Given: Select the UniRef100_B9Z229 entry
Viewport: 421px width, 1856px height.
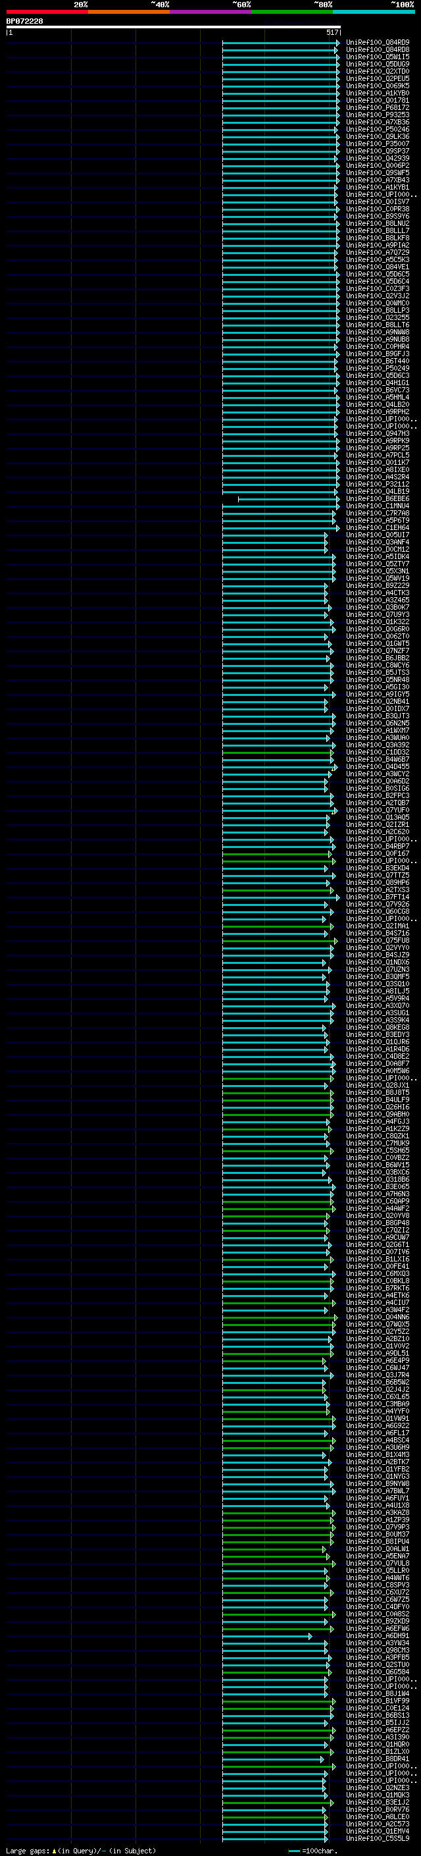Looking at the screenshot, I should pos(378,585).
